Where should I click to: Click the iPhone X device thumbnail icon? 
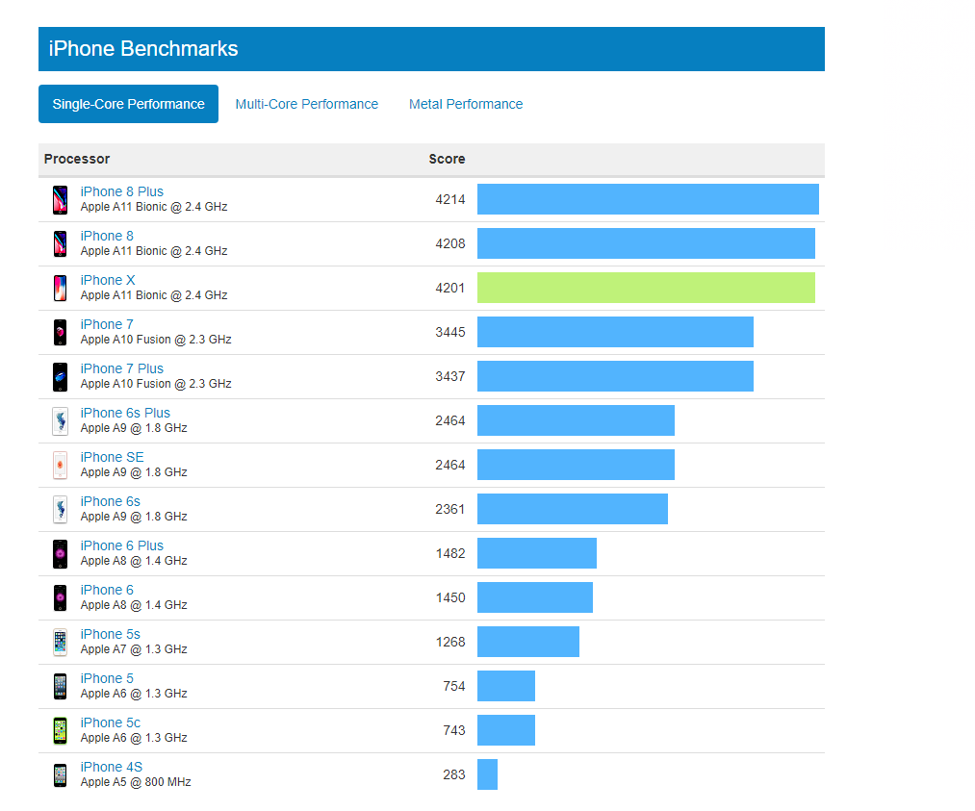click(61, 288)
